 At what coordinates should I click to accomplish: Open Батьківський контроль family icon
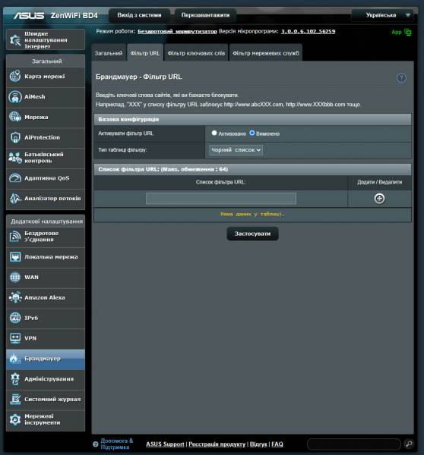point(15,158)
